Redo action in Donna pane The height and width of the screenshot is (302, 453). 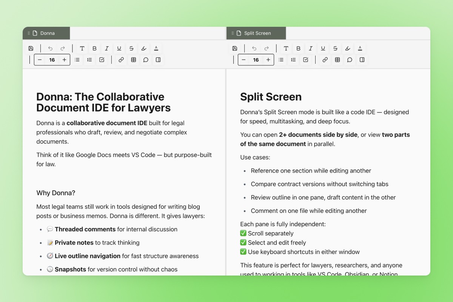click(63, 48)
